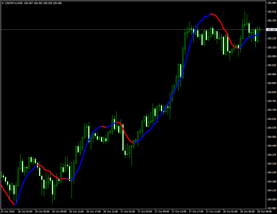Open the chart dropdown triangle beside USDJPYm,M30
This screenshot has height=214, width=277.
3,3
